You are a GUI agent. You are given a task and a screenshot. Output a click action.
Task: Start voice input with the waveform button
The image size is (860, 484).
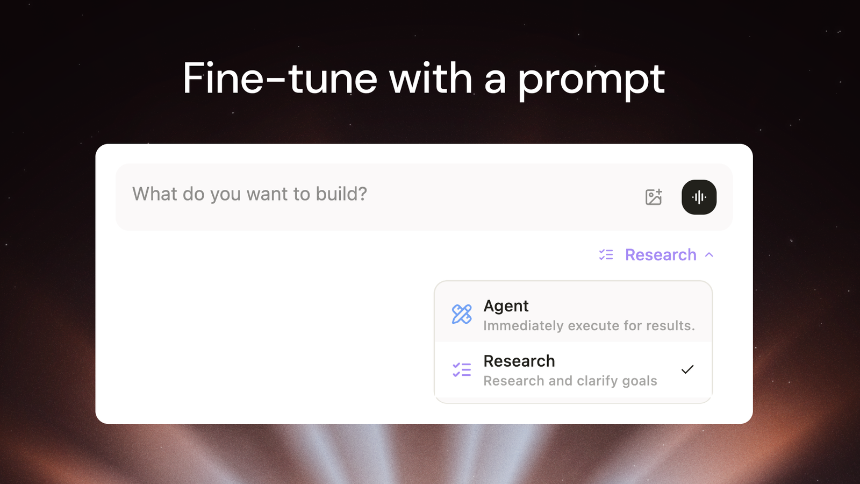(x=699, y=197)
